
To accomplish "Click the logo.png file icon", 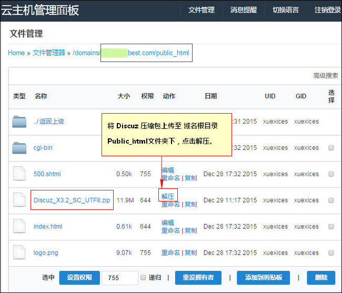I will click(x=19, y=252).
